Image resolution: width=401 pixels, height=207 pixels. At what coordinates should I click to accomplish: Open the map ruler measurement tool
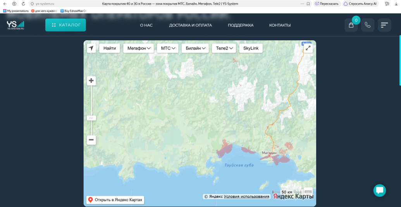[308, 191]
